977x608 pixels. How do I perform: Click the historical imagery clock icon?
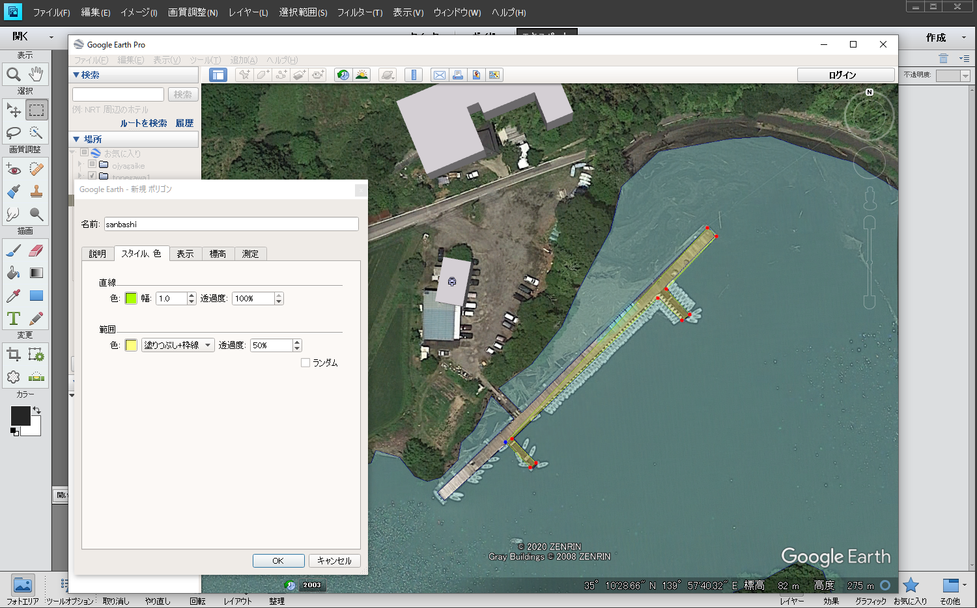click(343, 75)
